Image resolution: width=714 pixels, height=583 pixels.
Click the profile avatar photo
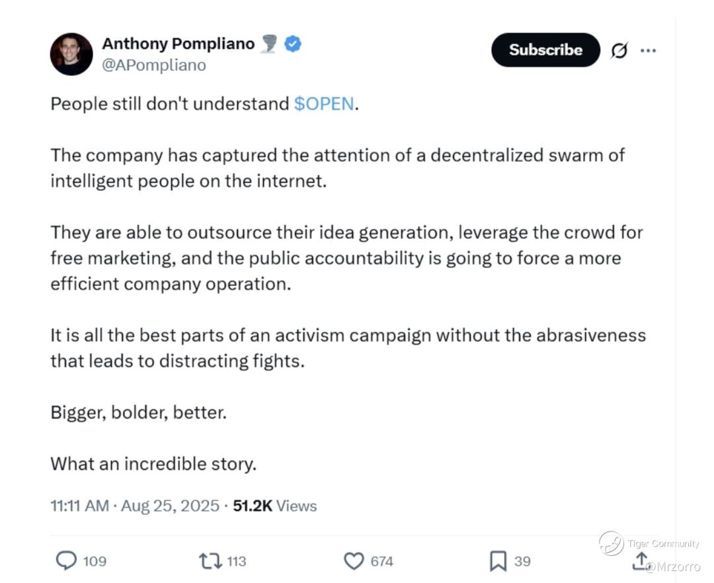pos(71,54)
